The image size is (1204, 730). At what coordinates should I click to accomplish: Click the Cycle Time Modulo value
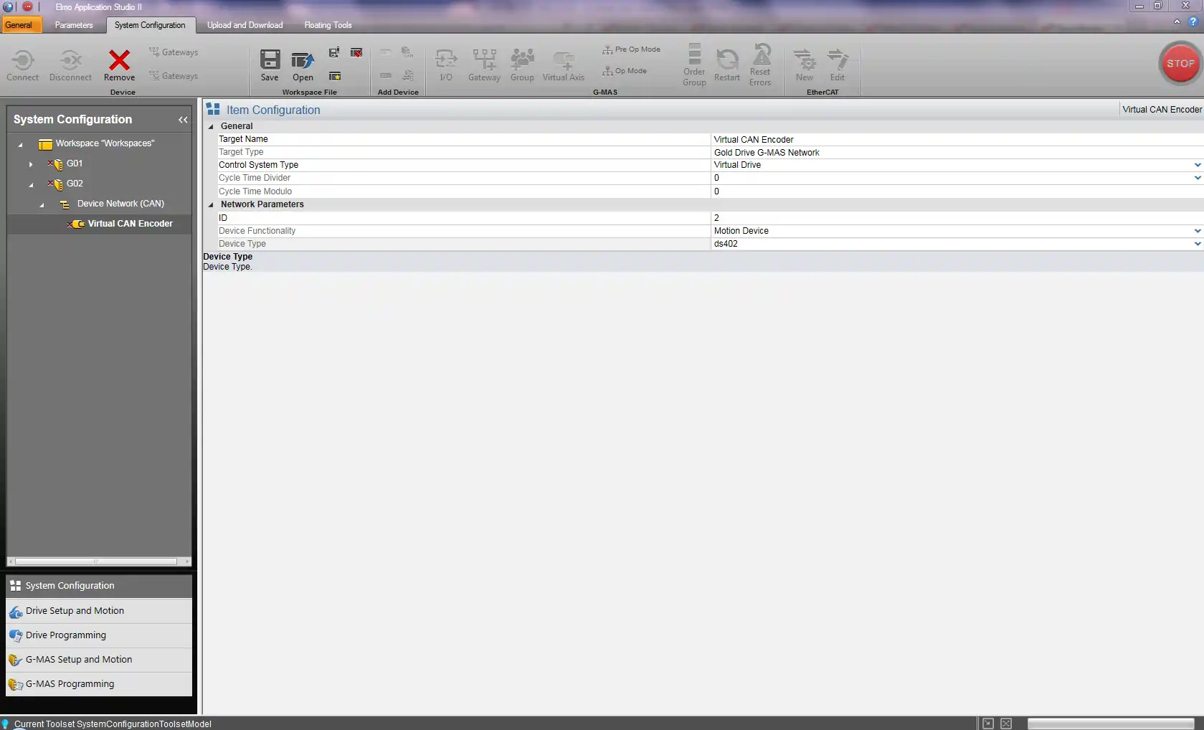coord(957,191)
